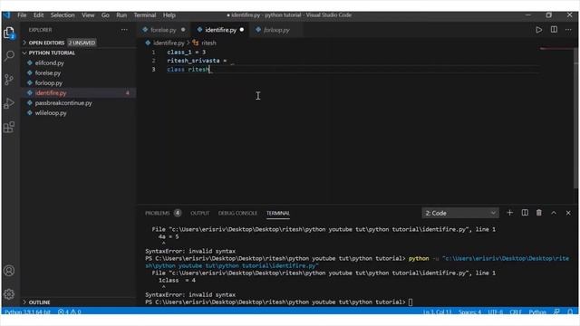
Task: Select the Terminal panel tab
Action: (x=278, y=214)
